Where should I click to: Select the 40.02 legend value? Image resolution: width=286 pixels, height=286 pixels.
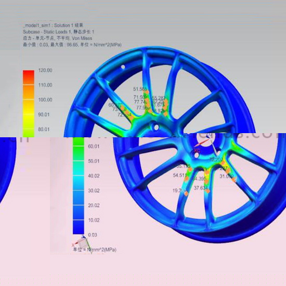[94, 176]
